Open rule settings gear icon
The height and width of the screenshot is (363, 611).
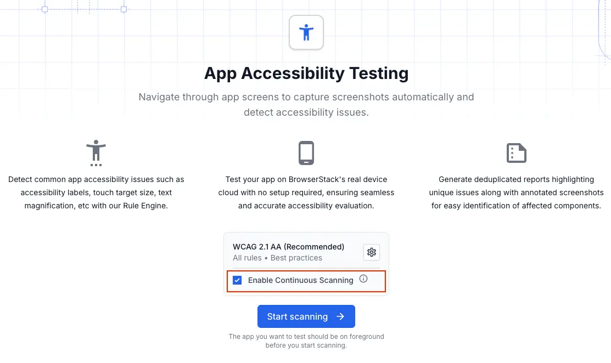click(x=372, y=252)
